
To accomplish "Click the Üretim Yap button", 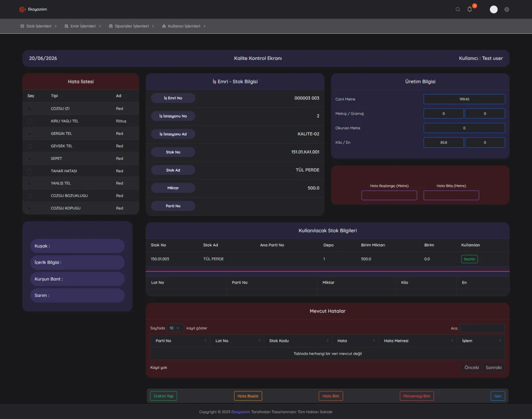I will (164, 396).
